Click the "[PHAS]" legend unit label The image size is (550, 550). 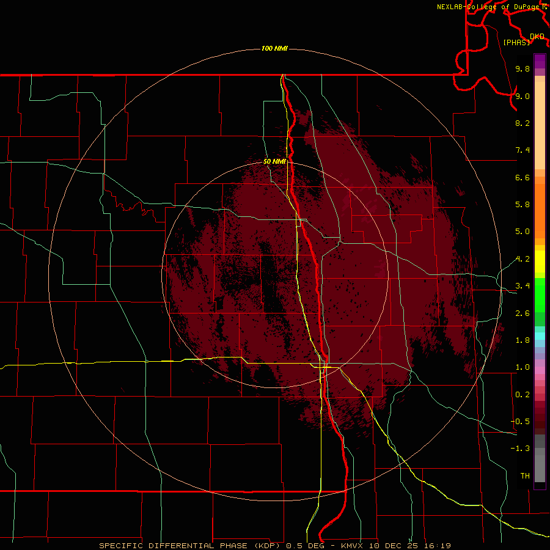(516, 43)
